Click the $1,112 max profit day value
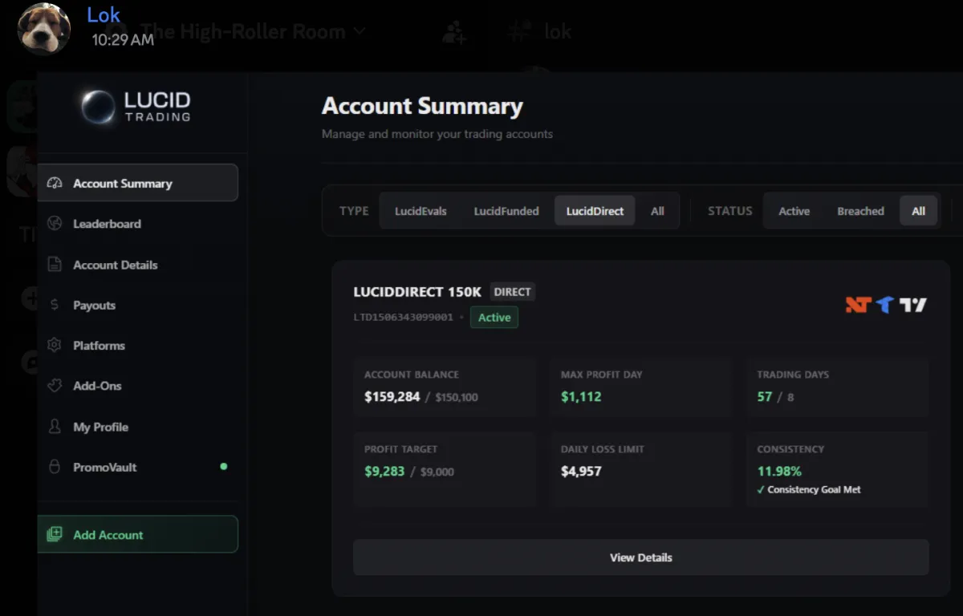 pos(581,396)
